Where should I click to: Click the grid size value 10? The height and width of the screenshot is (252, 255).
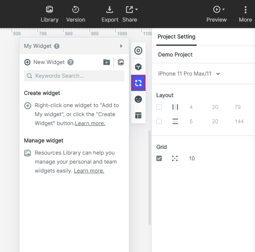[x=192, y=158]
